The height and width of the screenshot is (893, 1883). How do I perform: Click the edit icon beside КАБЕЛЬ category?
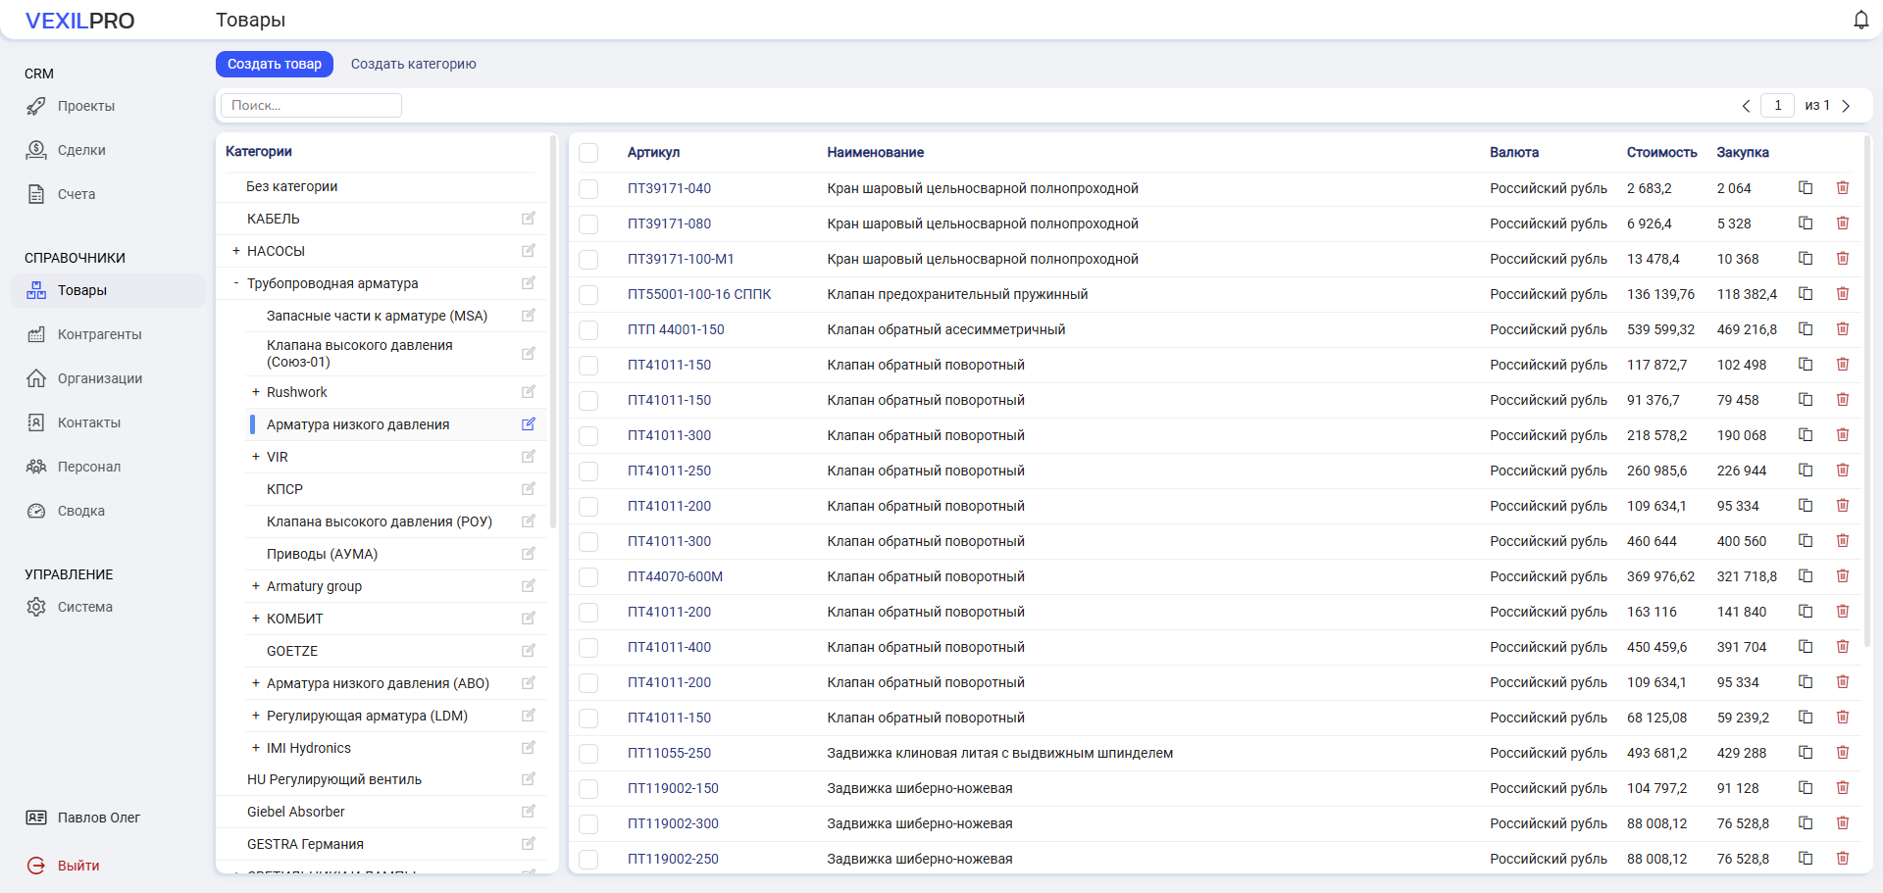coord(529,219)
